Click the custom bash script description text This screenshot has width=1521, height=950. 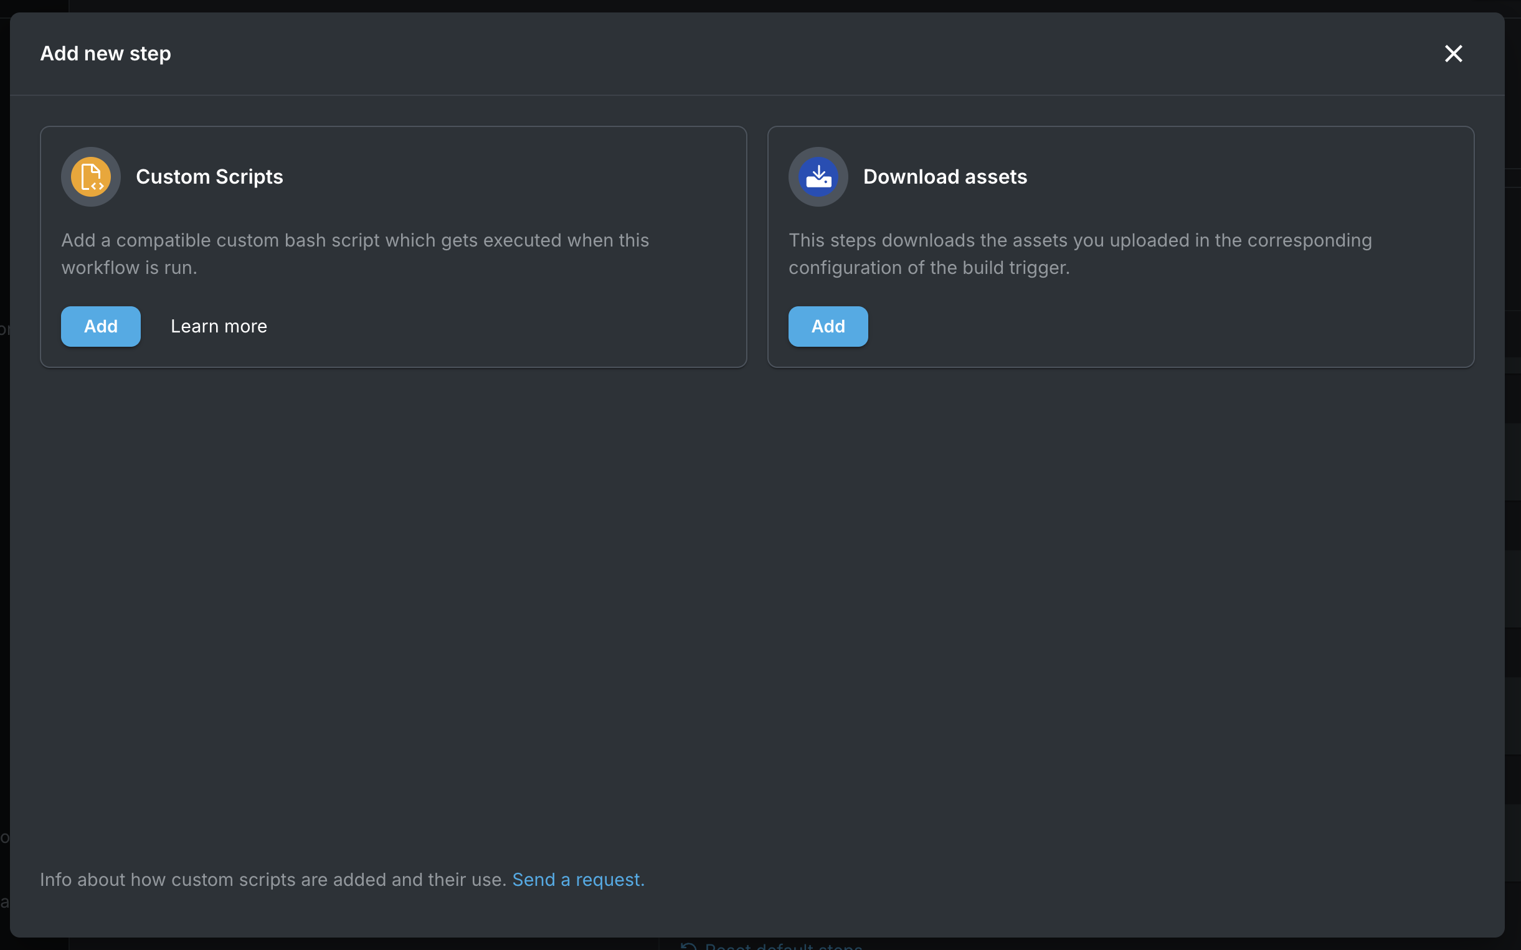[355, 254]
